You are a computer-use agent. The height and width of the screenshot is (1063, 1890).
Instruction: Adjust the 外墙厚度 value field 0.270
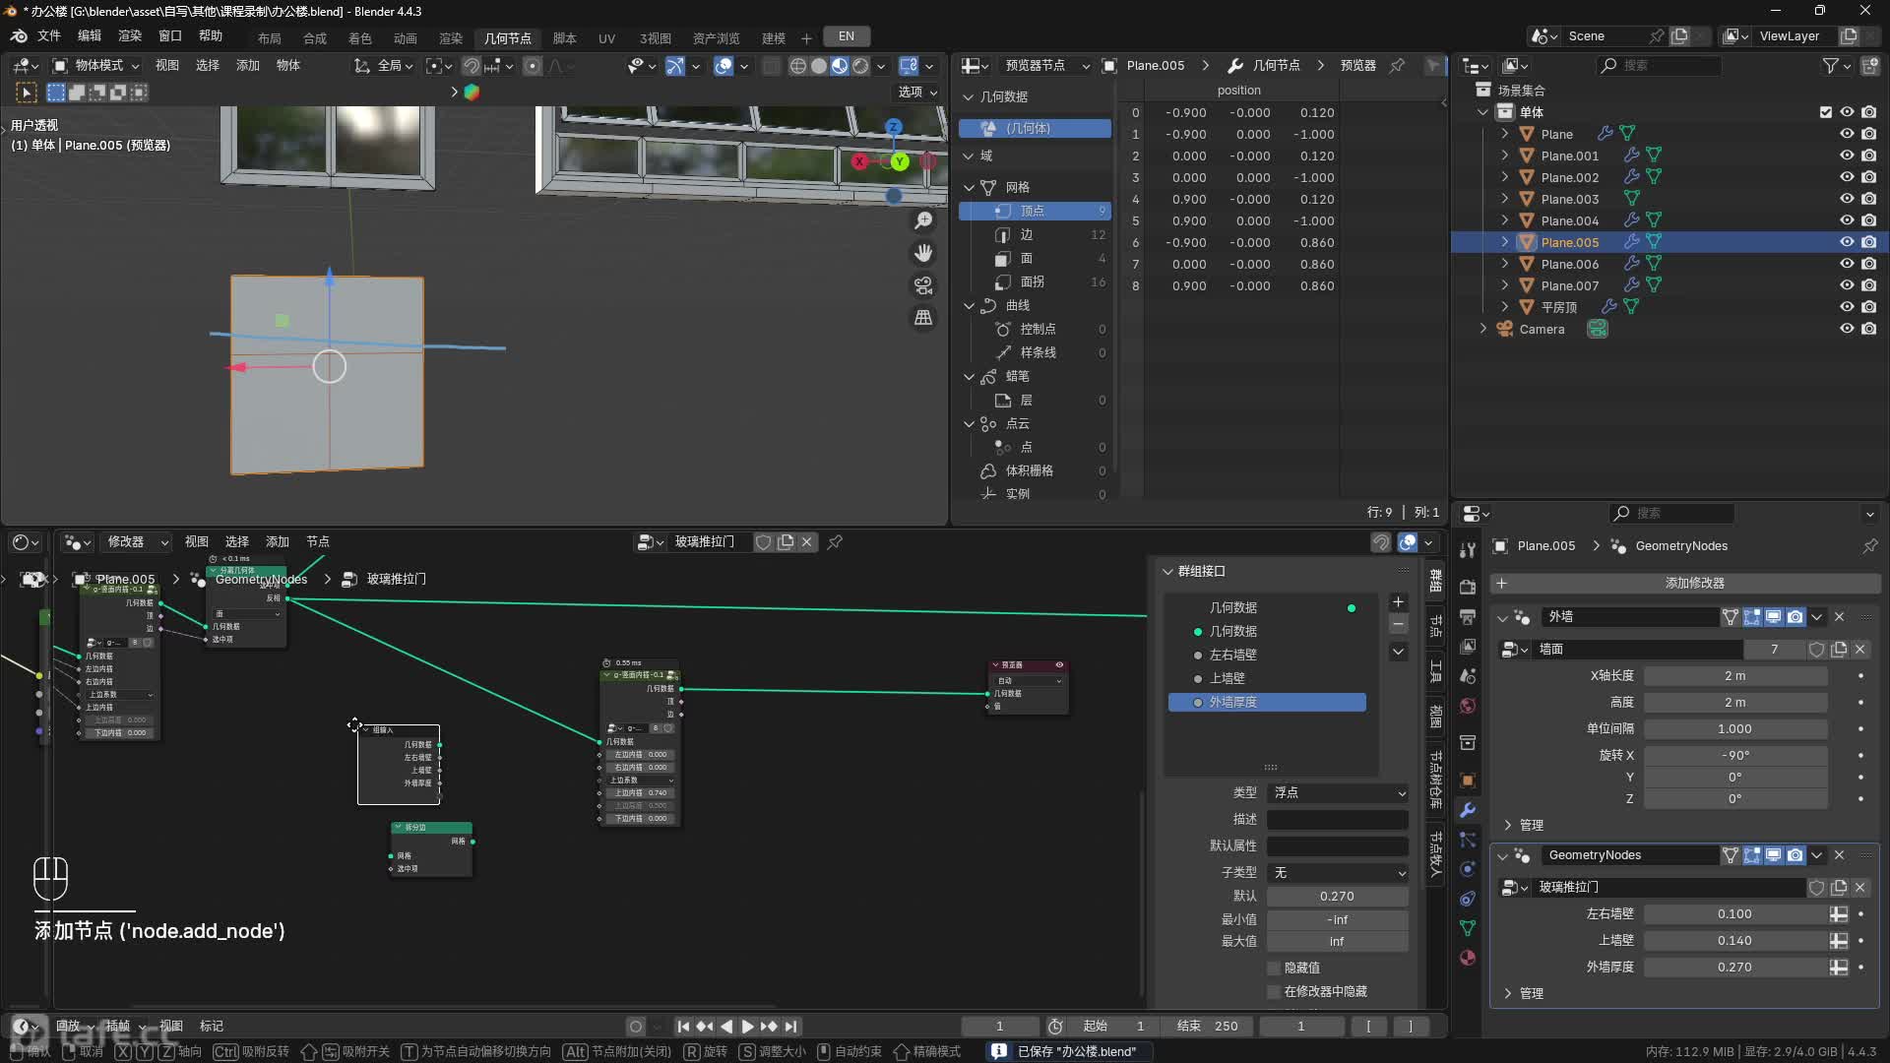pyautogui.click(x=1735, y=968)
